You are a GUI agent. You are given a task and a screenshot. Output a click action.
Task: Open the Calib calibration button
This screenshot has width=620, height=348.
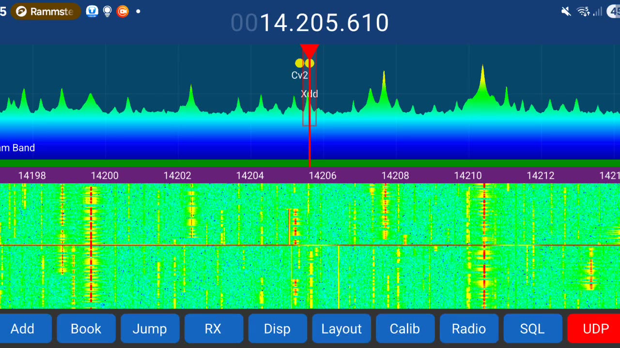[x=405, y=329]
